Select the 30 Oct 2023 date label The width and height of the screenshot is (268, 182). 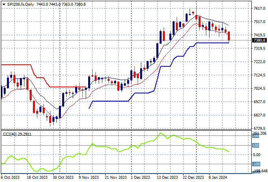click(63, 178)
